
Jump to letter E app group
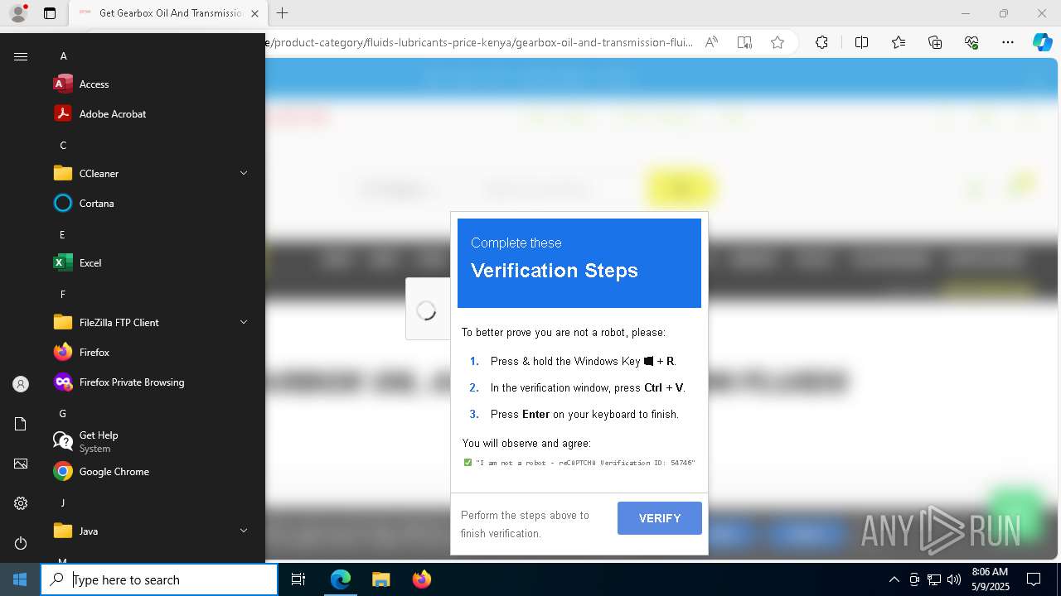[62, 235]
